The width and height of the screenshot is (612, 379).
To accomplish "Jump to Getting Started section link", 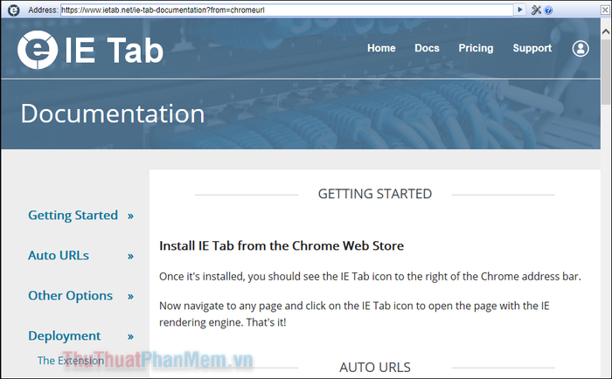I will [x=73, y=215].
